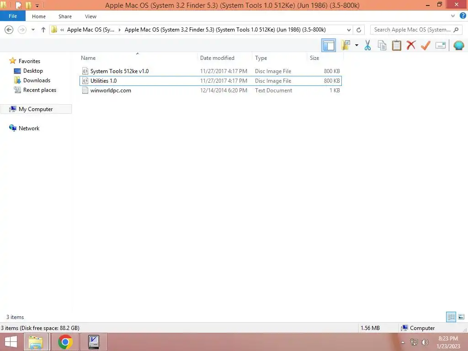
Task: Open the Windows Start button
Action: click(11, 342)
